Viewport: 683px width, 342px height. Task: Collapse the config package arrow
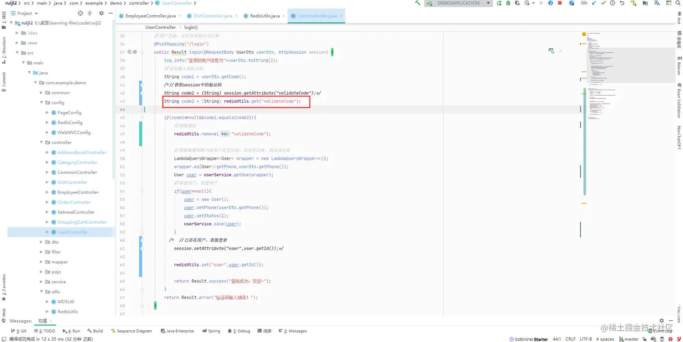[x=42, y=102]
